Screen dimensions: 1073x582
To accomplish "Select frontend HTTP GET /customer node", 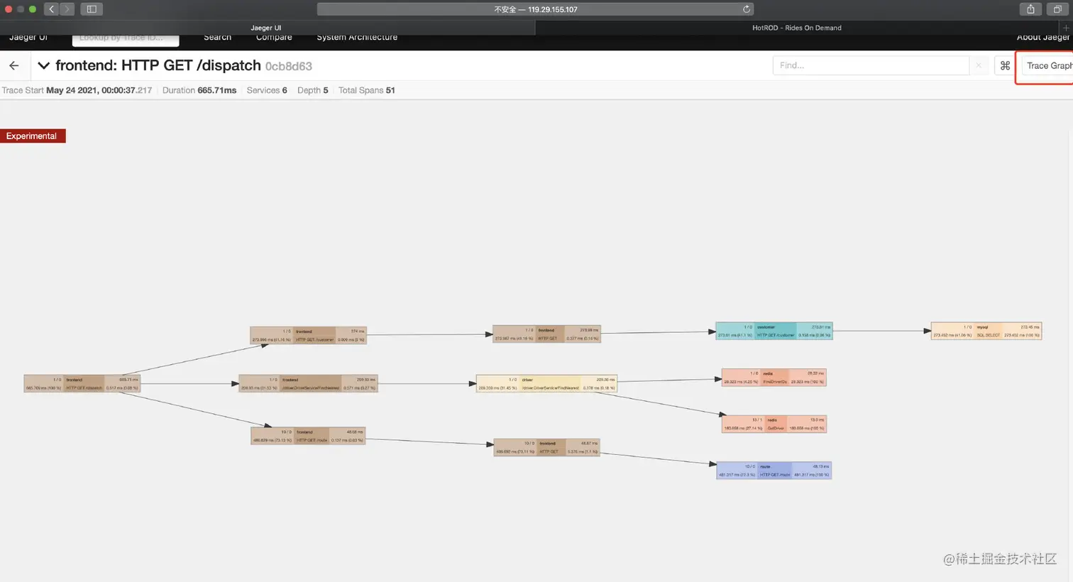I will tap(308, 335).
